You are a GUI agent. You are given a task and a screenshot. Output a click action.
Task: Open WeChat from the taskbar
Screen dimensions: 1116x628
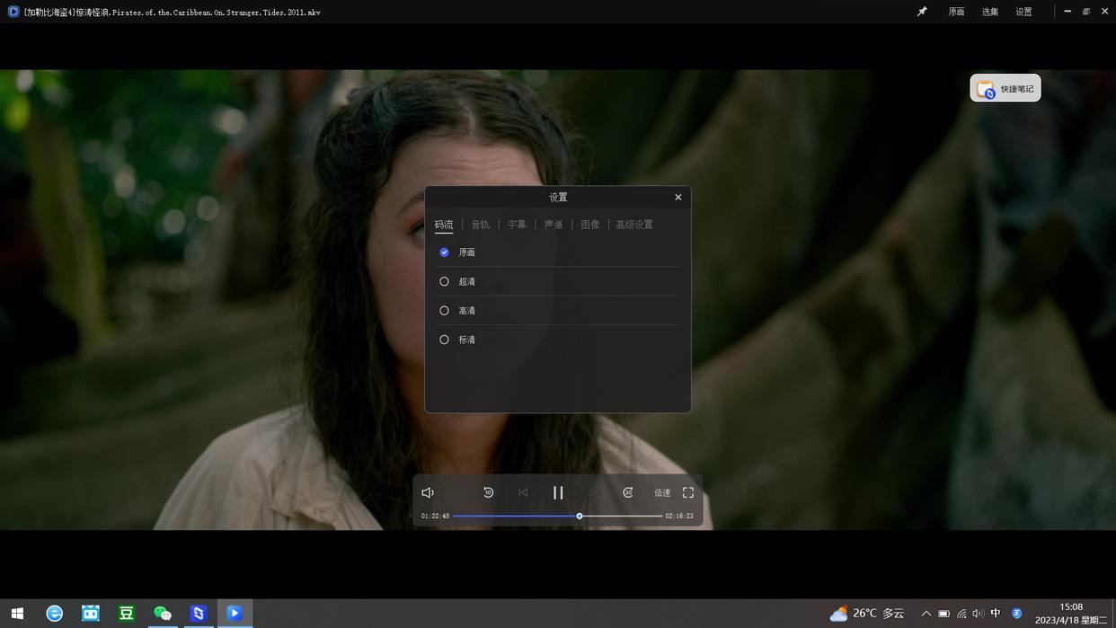pyautogui.click(x=163, y=613)
